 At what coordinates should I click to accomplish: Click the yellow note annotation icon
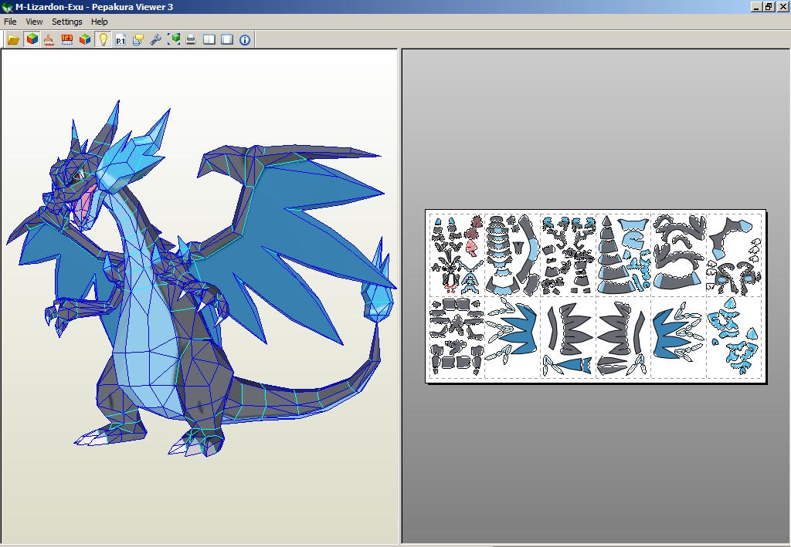(x=137, y=39)
